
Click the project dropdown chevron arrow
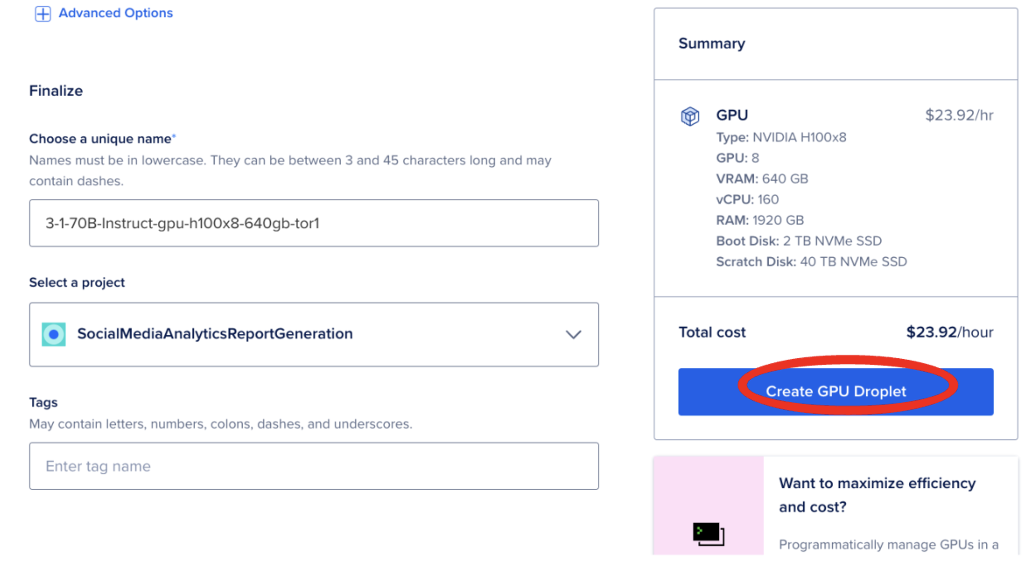[x=573, y=334]
